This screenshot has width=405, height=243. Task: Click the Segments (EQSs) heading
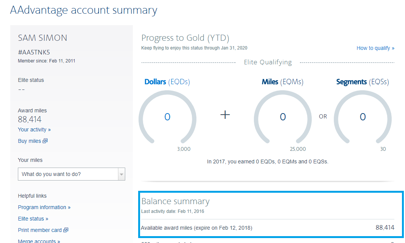tap(362, 82)
